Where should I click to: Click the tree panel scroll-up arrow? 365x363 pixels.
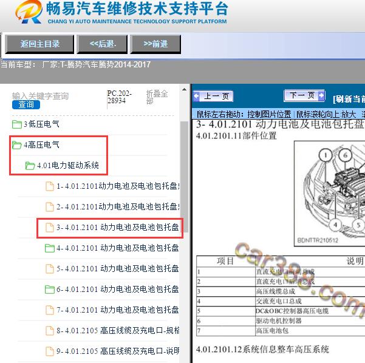185,90
